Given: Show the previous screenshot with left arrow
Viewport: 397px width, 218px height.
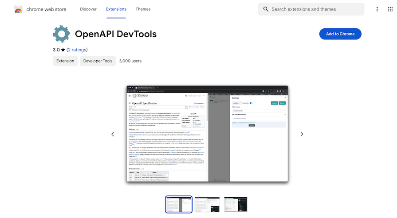Looking at the screenshot, I should pos(113,134).
